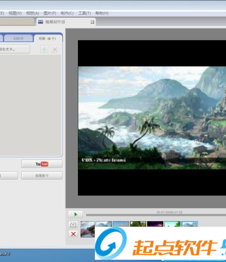Image resolution: width=226 pixels, height=262 pixels.
Task: Click the green plus add clip icon
Action: coord(44,49)
